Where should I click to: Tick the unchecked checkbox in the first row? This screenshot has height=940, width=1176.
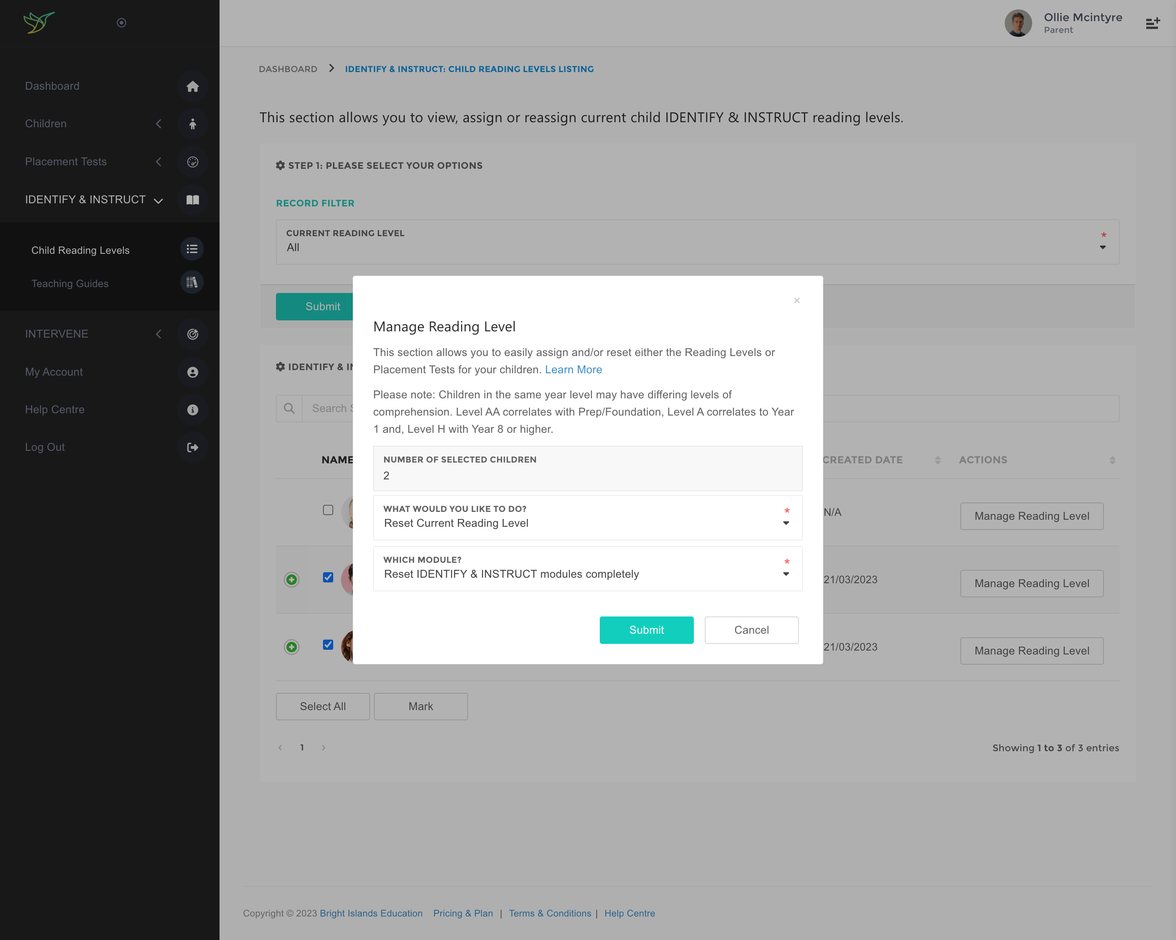tap(328, 510)
